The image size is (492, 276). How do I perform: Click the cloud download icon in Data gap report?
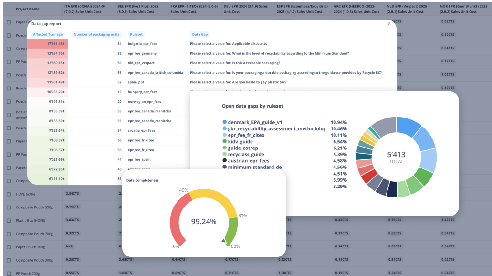388,23
